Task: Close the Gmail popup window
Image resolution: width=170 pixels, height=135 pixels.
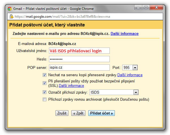Action: [156, 8]
